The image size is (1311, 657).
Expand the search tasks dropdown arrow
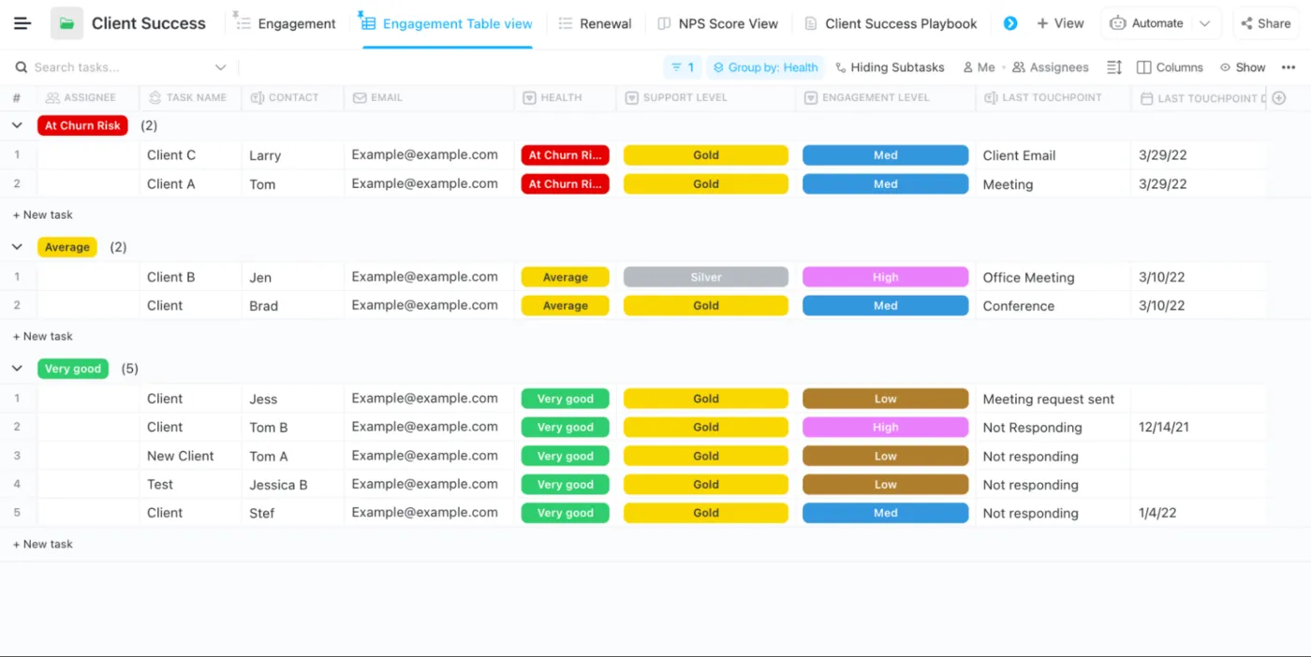221,66
